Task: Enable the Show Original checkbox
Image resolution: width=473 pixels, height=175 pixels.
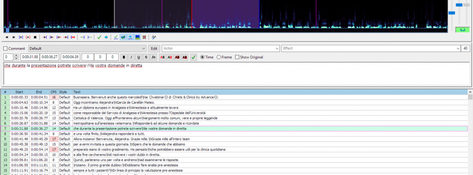Action: (249, 57)
